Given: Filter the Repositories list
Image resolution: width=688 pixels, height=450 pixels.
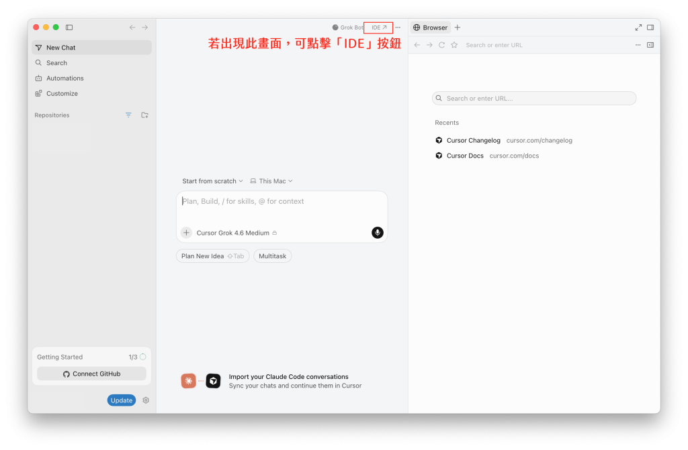Looking at the screenshot, I should (128, 115).
